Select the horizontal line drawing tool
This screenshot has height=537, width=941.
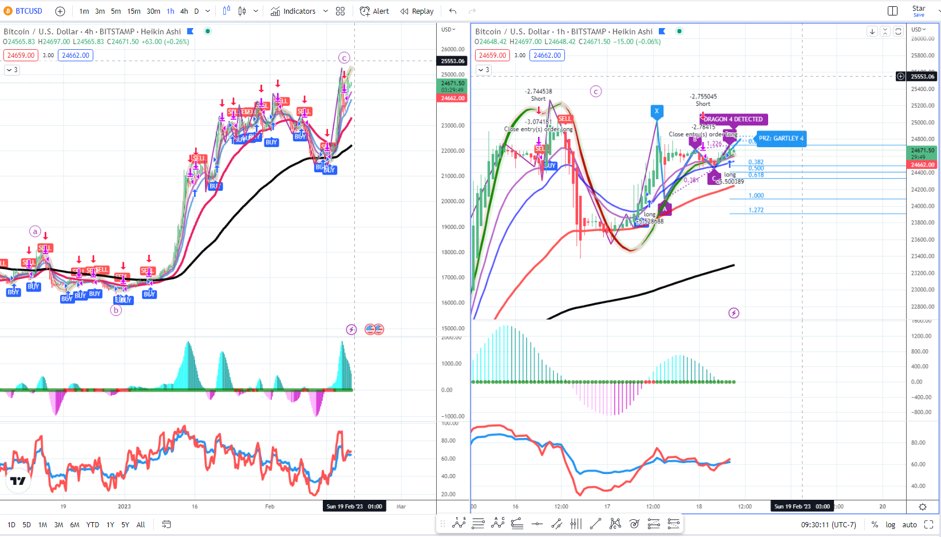point(537,523)
